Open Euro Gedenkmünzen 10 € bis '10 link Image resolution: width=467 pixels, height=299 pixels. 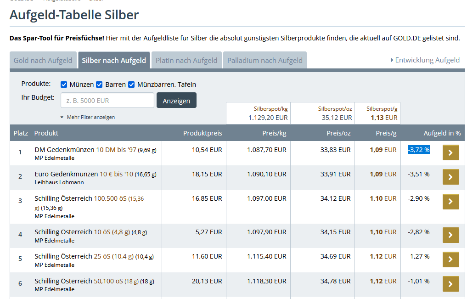point(96,174)
